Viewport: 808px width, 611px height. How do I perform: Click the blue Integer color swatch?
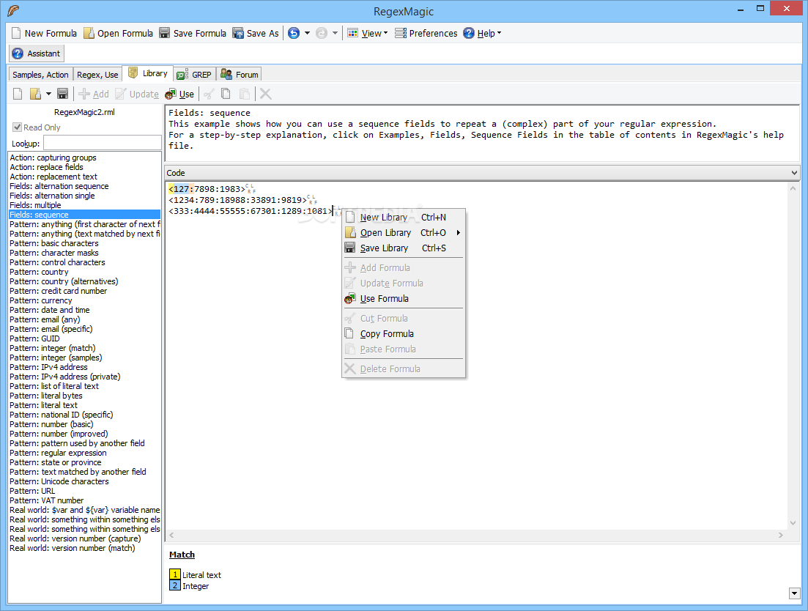pos(174,586)
